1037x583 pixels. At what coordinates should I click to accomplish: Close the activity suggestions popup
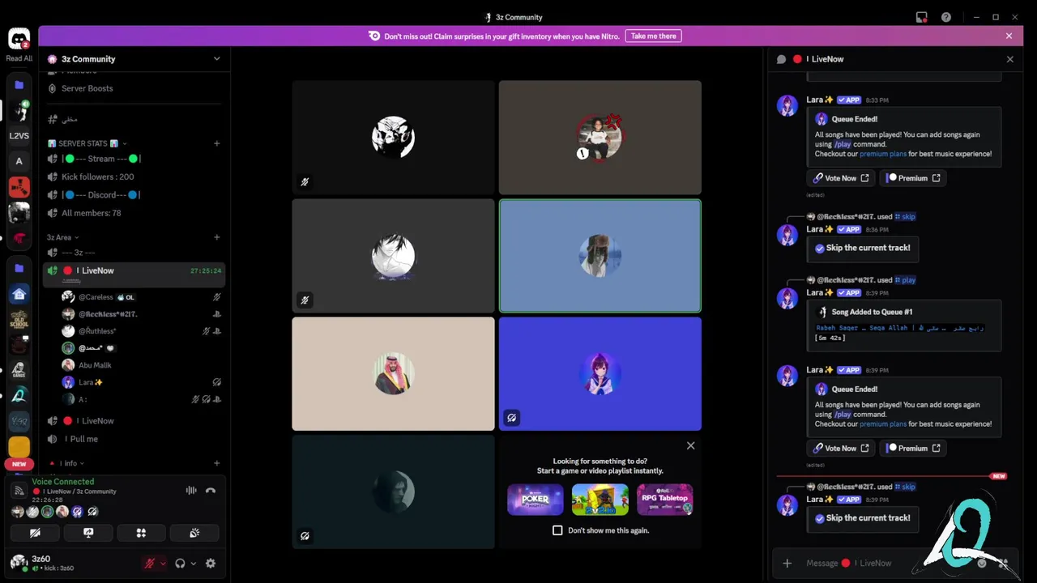point(690,445)
